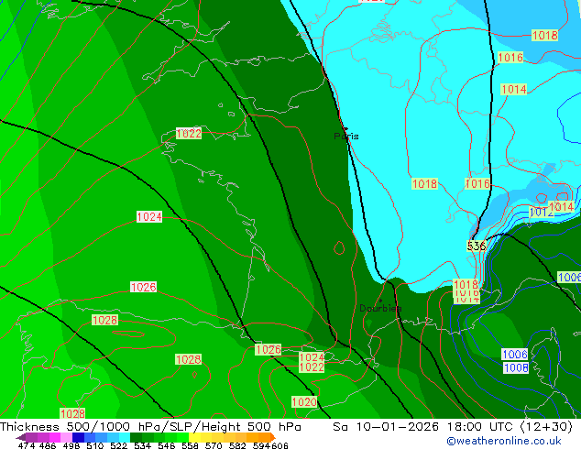This screenshot has height=449, width=581.
Task: Click the blue 1012 isobar label
Action: click(542, 213)
